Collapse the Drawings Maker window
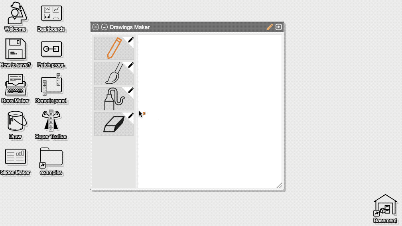Viewport: 402px width, 226px height. pyautogui.click(x=104, y=27)
